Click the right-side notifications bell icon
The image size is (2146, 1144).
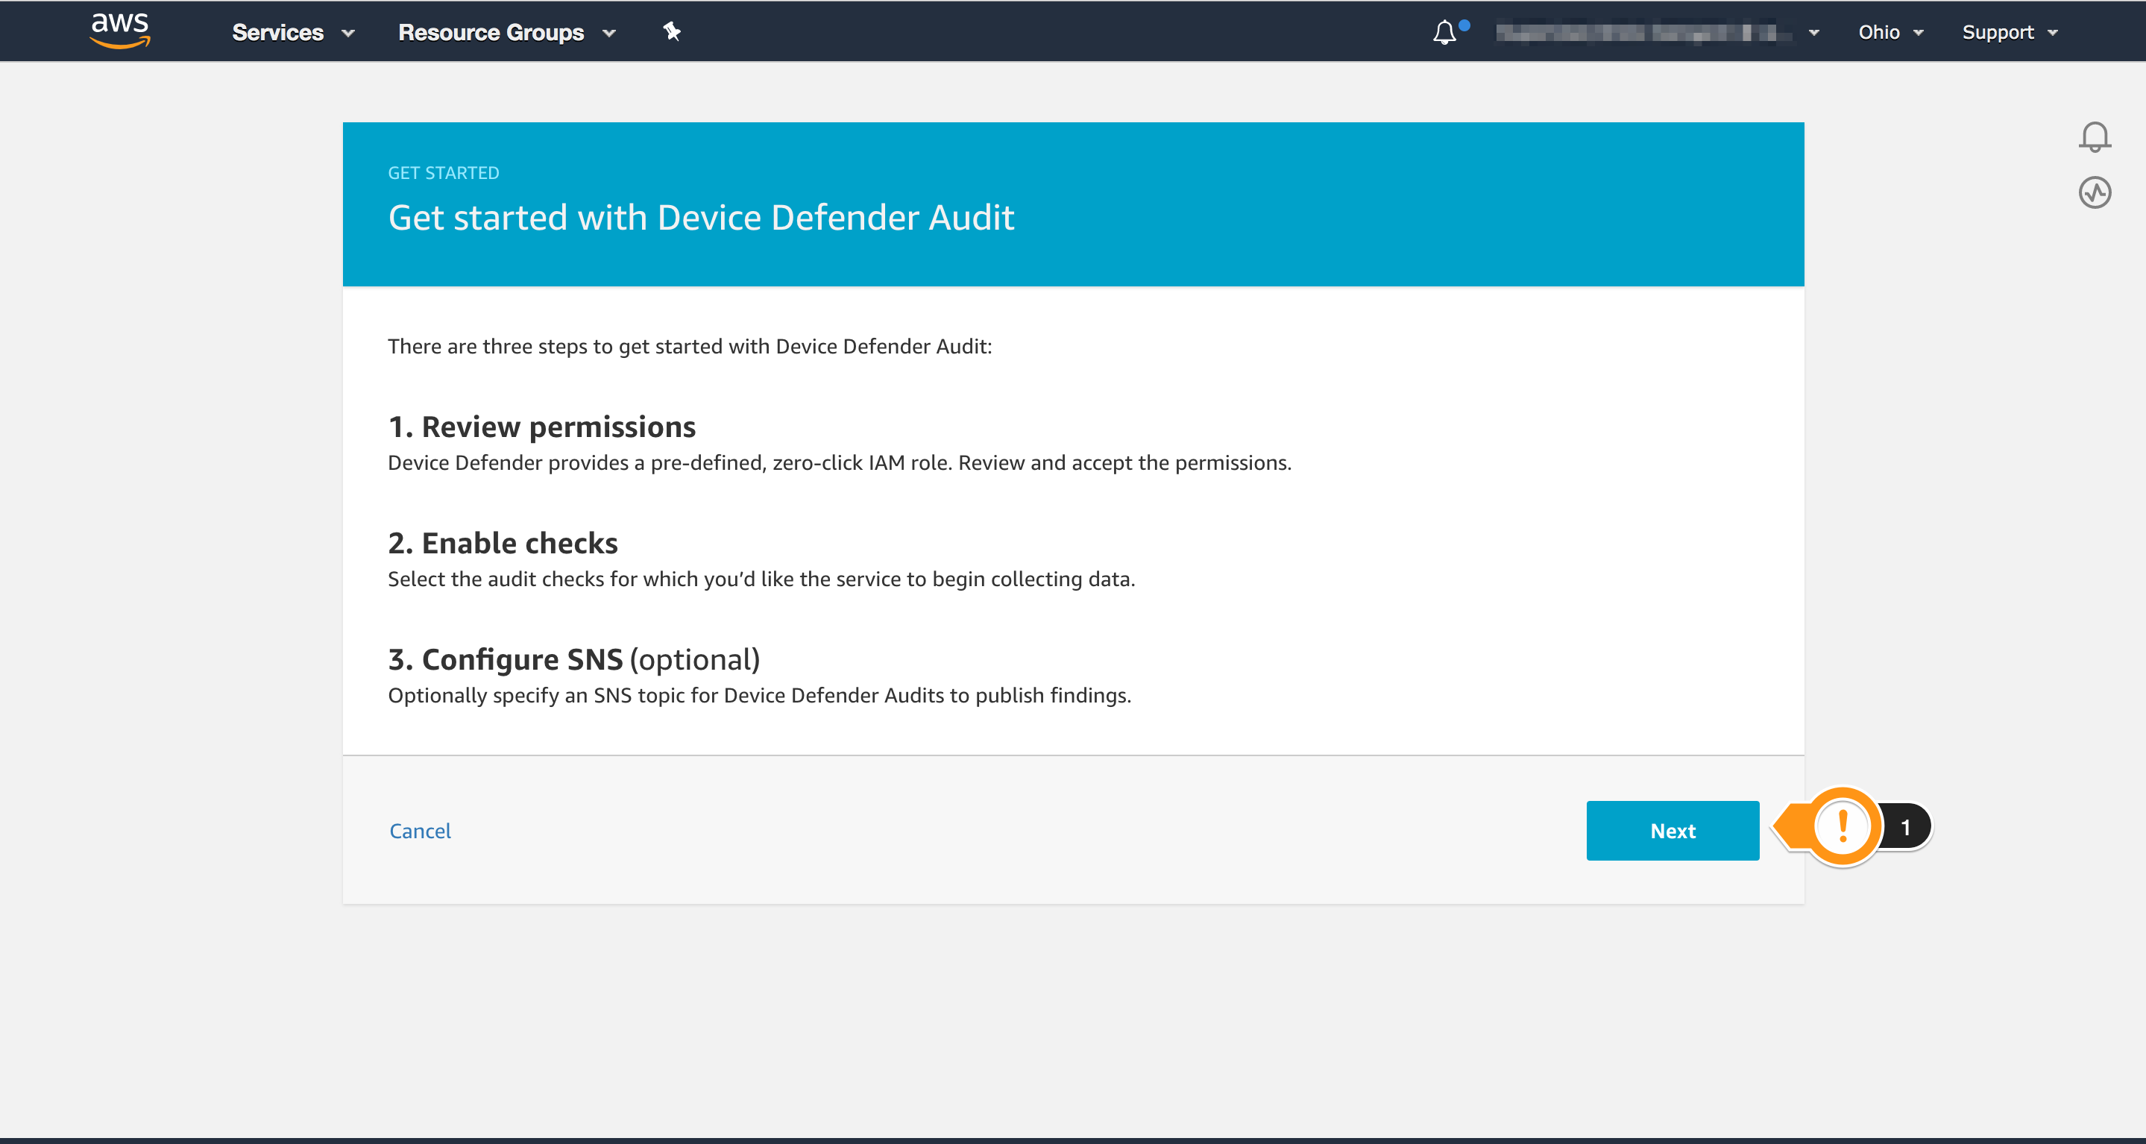pos(2095,136)
